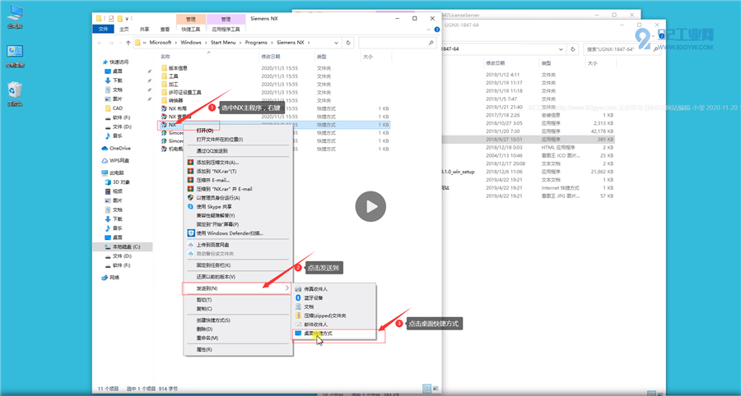The height and width of the screenshot is (396, 741).
Task: Open WPS网盘 in the navigation pane
Action: pos(119,160)
